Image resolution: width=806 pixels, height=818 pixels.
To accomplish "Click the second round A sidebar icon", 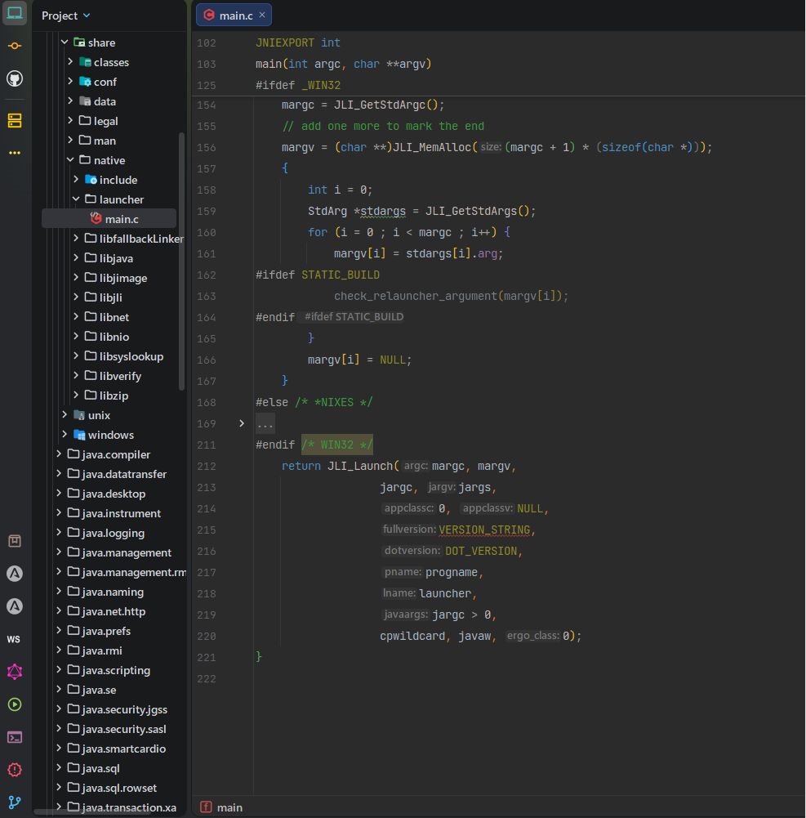I will [x=15, y=606].
